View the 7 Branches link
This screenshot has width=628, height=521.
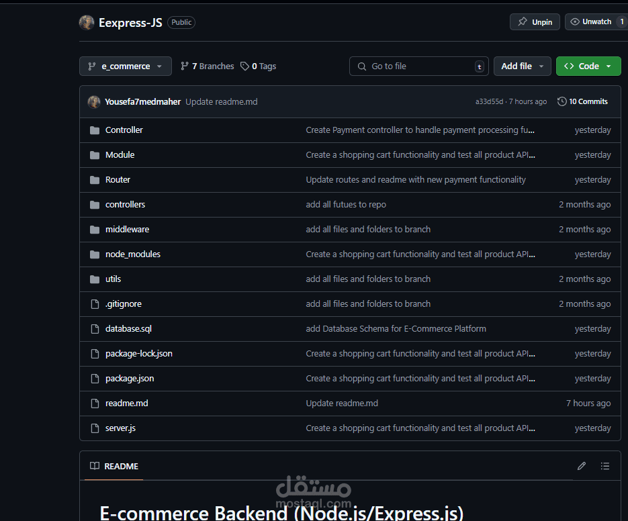pyautogui.click(x=207, y=66)
